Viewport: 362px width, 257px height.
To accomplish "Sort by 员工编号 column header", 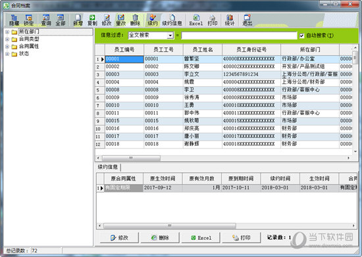I will click(x=124, y=49).
